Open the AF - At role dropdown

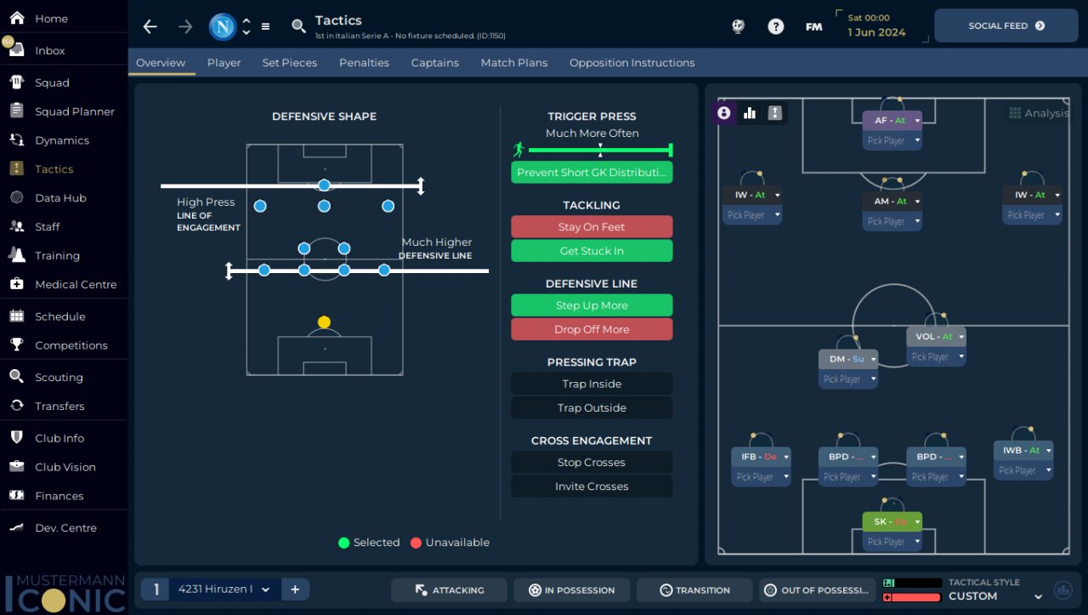(x=917, y=121)
